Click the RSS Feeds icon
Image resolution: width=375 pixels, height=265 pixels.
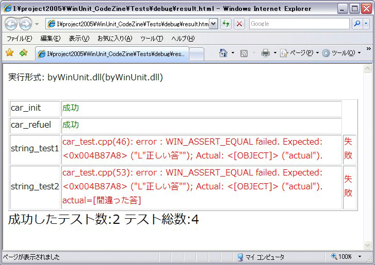point(243,53)
